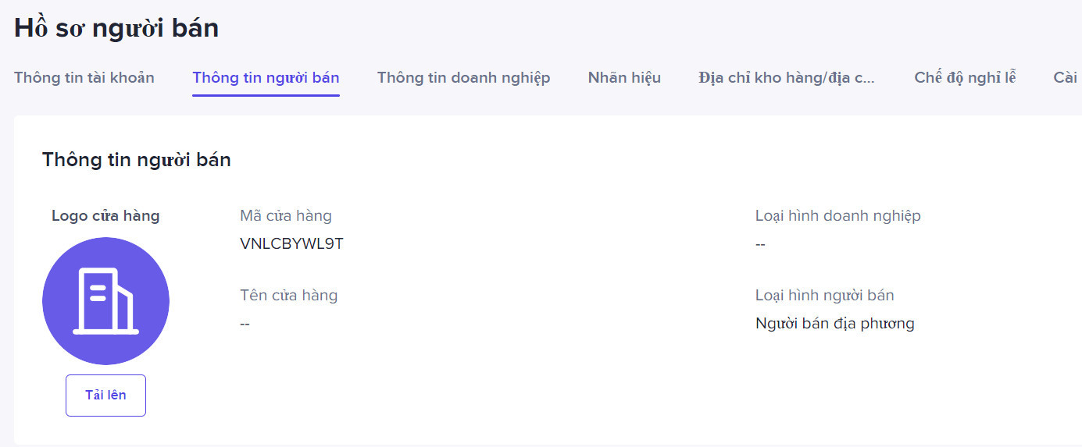The width and height of the screenshot is (1082, 447).
Task: Select the Thông tin người bán tab
Action: pyautogui.click(x=266, y=77)
